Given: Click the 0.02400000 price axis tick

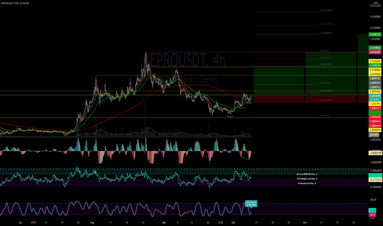Looking at the screenshot, I should (x=375, y=16).
